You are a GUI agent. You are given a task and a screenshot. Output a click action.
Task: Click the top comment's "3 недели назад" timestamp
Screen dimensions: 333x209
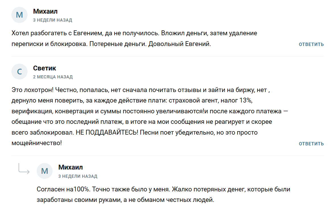click(53, 20)
